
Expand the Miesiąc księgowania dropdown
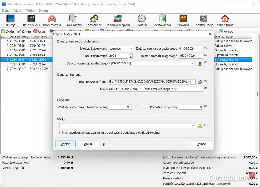pyautogui.click(x=131, y=49)
